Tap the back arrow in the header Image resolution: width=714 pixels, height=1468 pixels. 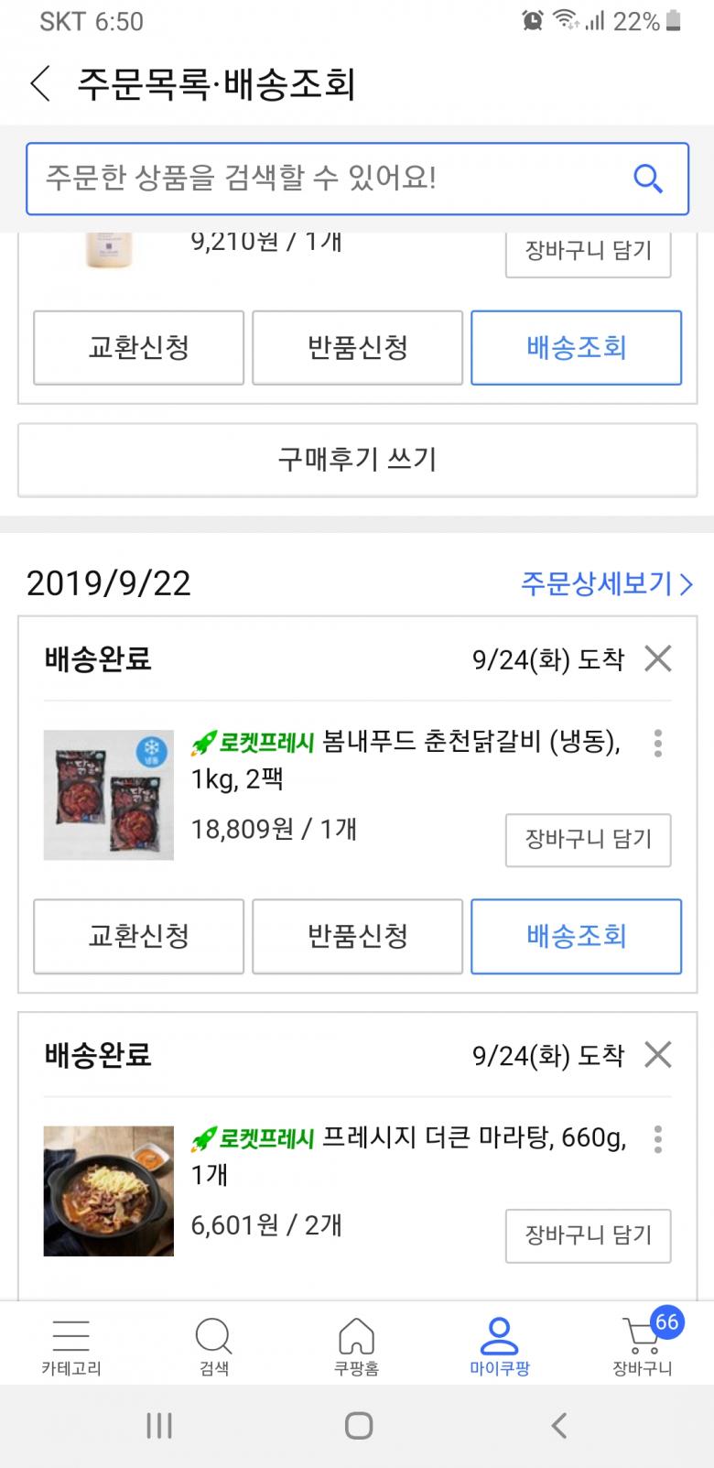tap(40, 84)
